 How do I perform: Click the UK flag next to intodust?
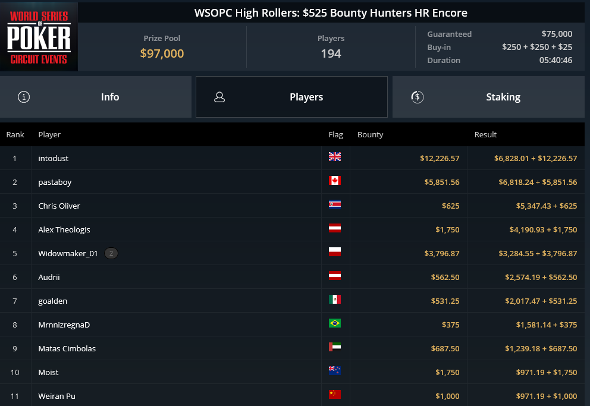[x=334, y=157]
